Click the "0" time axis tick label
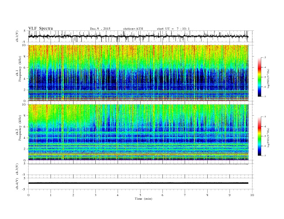Viewport: 284px width, 219px height. 28,195
